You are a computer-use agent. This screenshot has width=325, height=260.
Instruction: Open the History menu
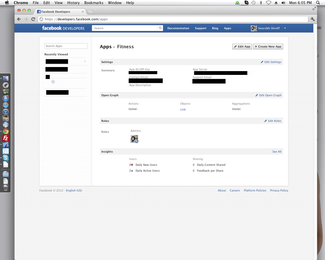click(73, 3)
